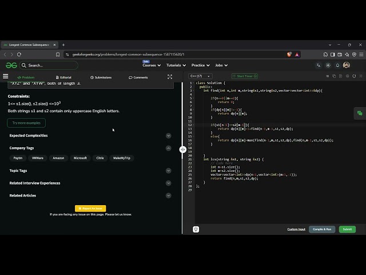366x275 pixels.
Task: Switch to the Submissions tab
Action: point(101,77)
